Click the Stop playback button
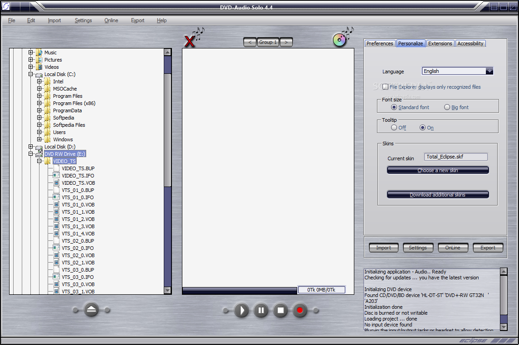The width and height of the screenshot is (519, 345). [280, 310]
